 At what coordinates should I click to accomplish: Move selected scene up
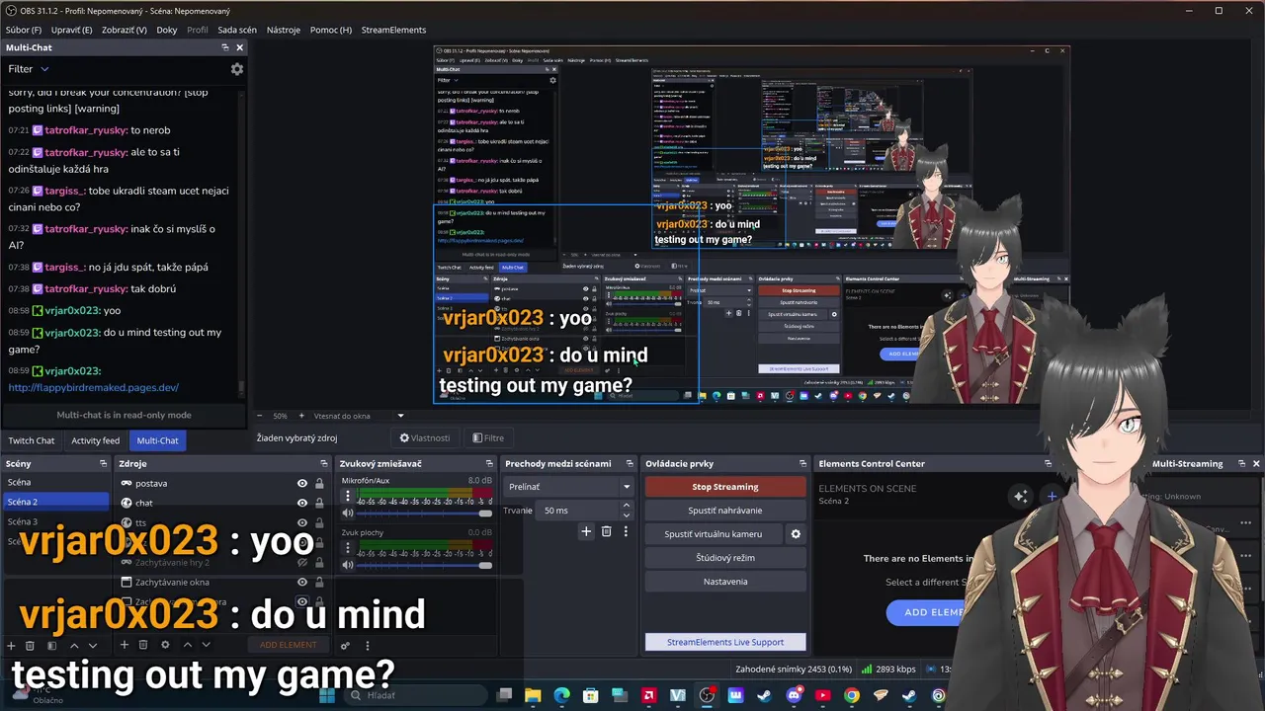coord(74,645)
